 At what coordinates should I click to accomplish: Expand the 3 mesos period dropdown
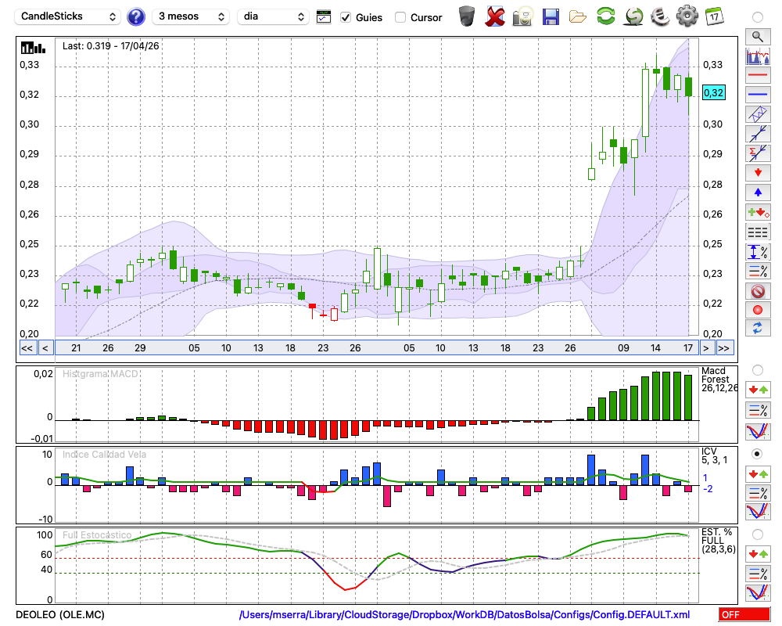[191, 16]
